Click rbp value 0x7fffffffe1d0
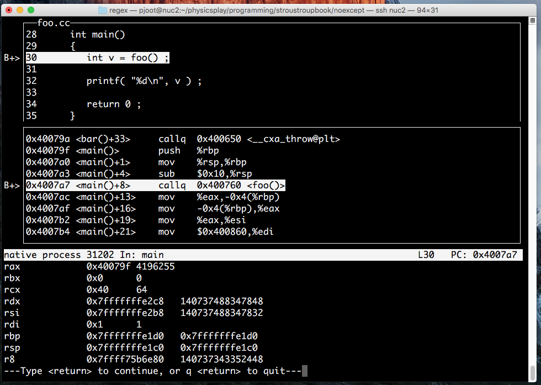Screen dimensions: 541x385 [125, 336]
